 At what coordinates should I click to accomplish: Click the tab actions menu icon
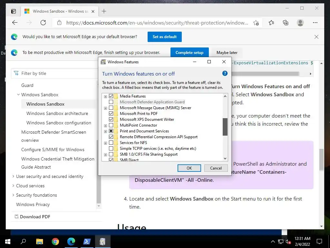14,11
